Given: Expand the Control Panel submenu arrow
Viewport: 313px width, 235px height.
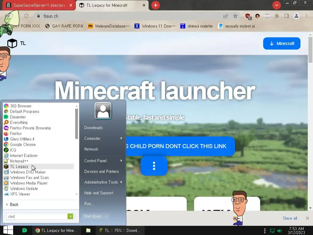Looking at the screenshot, I should pos(121,161).
